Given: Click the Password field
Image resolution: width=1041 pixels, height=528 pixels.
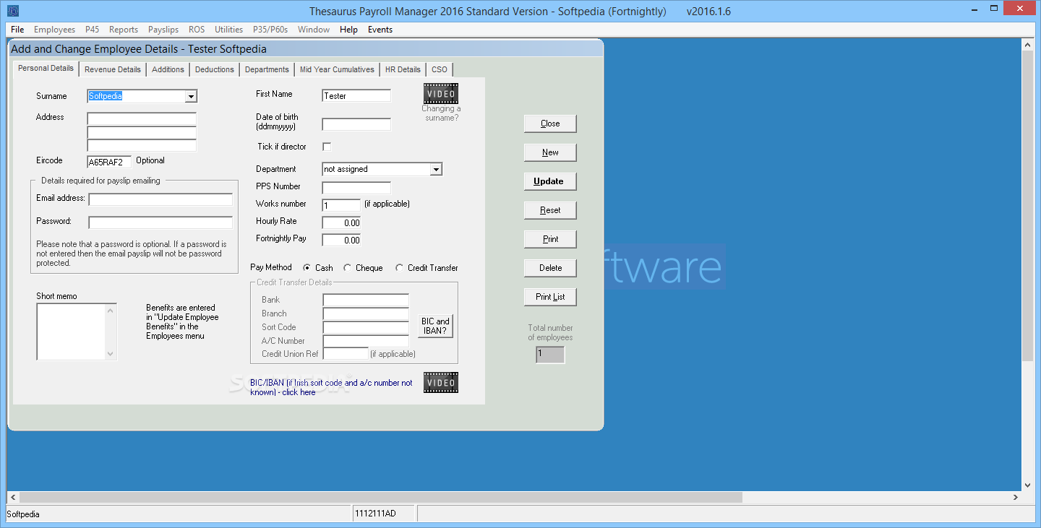Looking at the screenshot, I should click(x=160, y=222).
